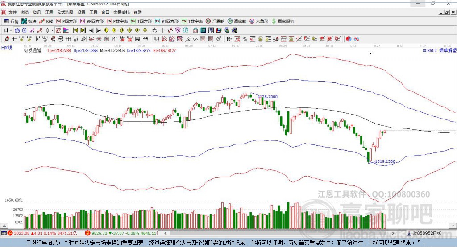Screen dimensions: 457x247
Task: Open the 江恩轮 tool
Action: [x=215, y=21]
